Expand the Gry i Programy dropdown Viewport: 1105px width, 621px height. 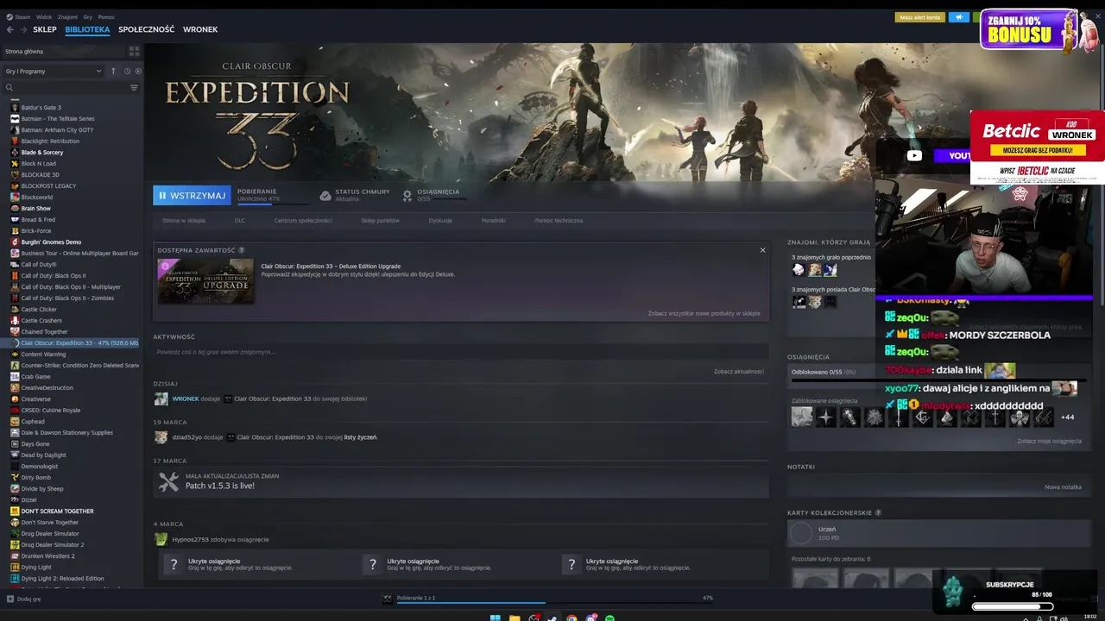point(54,71)
